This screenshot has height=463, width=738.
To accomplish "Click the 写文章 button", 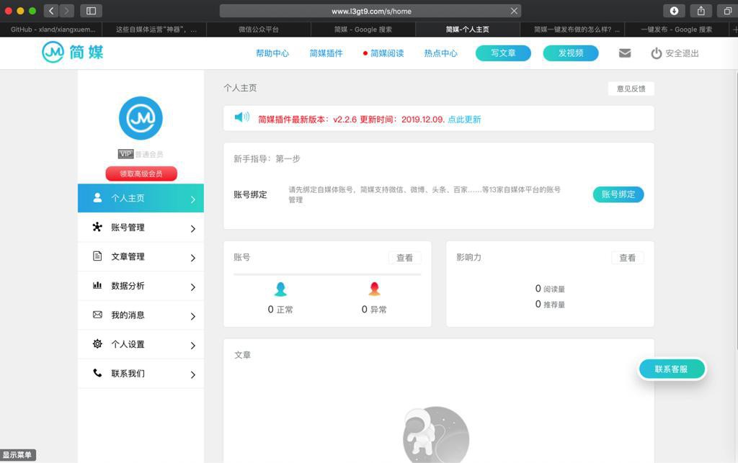I will (x=503, y=53).
